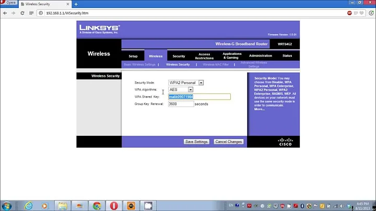Click the browser Forward arrow
Screen dimensions: 376x211
(14, 13)
